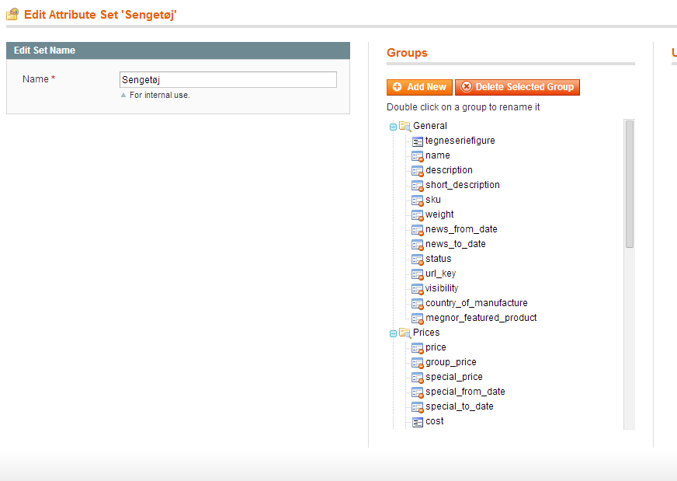Image resolution: width=677 pixels, height=481 pixels.
Task: Click the Add New group button
Action: coord(419,87)
